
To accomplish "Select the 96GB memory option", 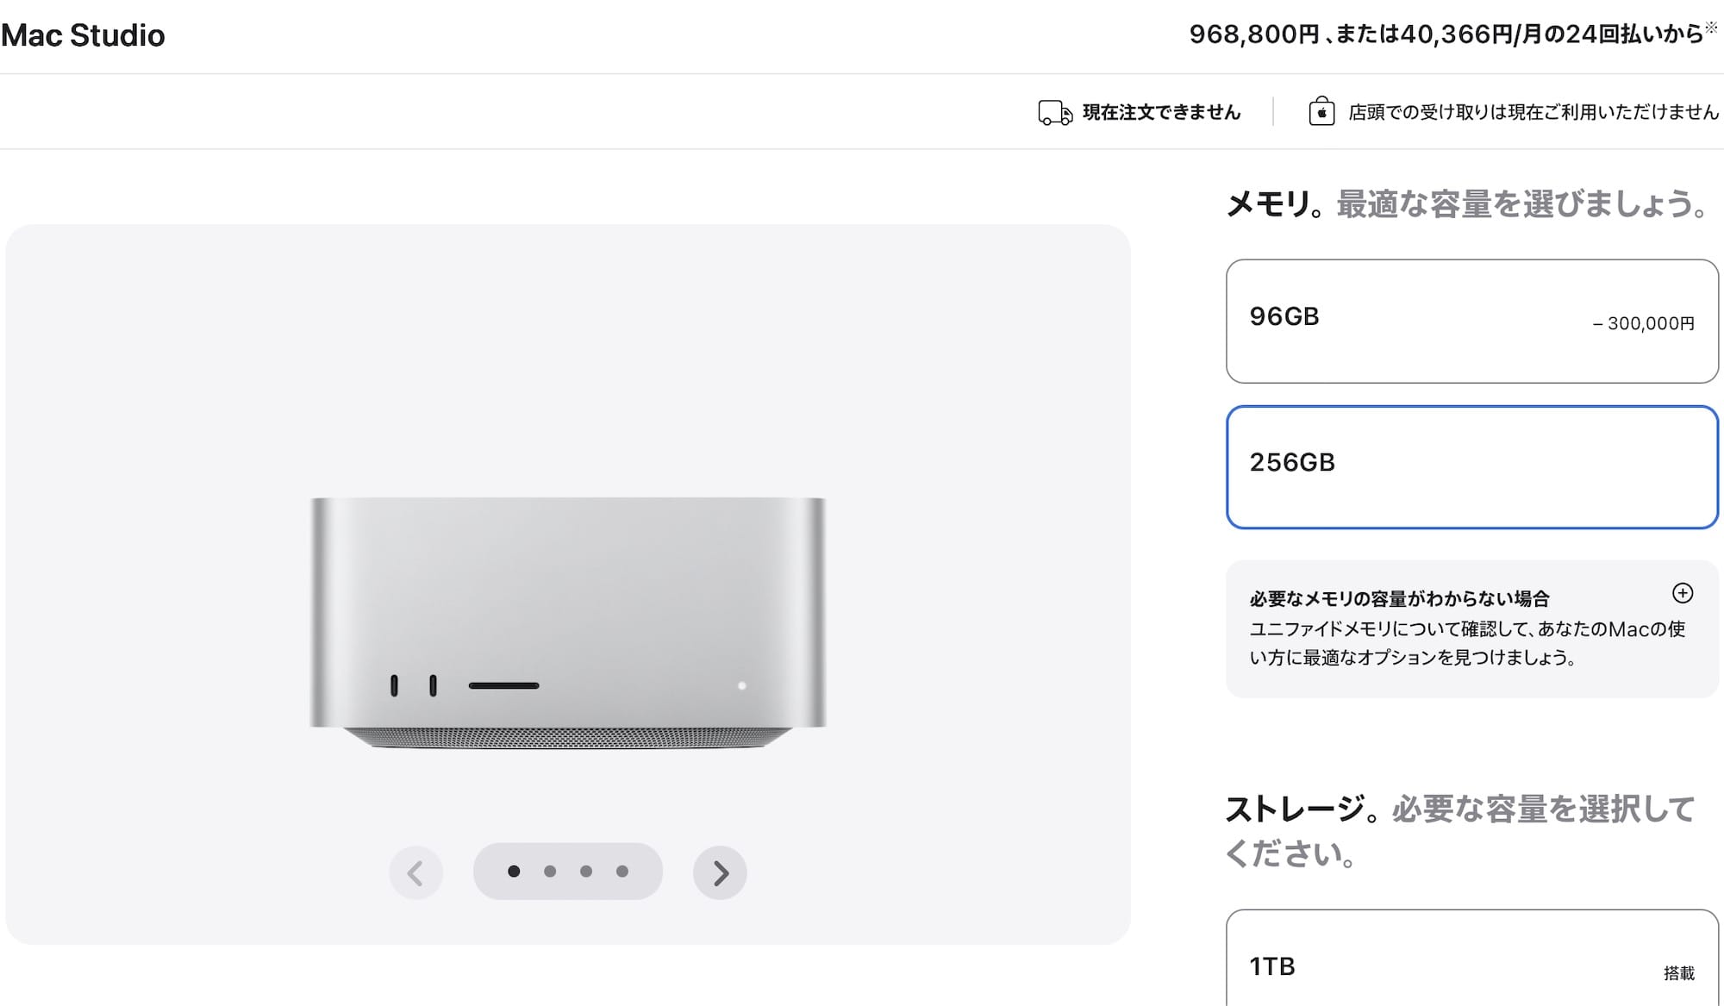I will click(1471, 321).
